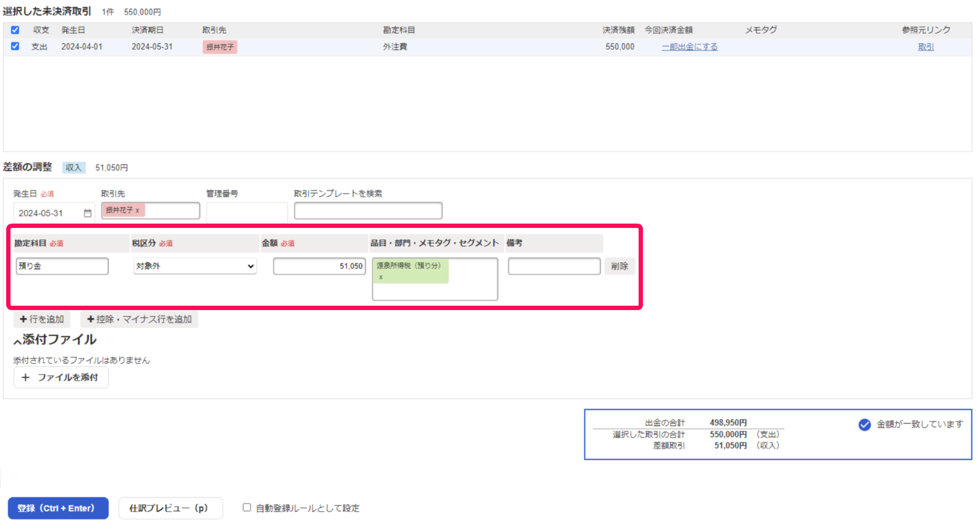
Task: Click 控除・マイナス行を追加 button
Action: (x=139, y=319)
